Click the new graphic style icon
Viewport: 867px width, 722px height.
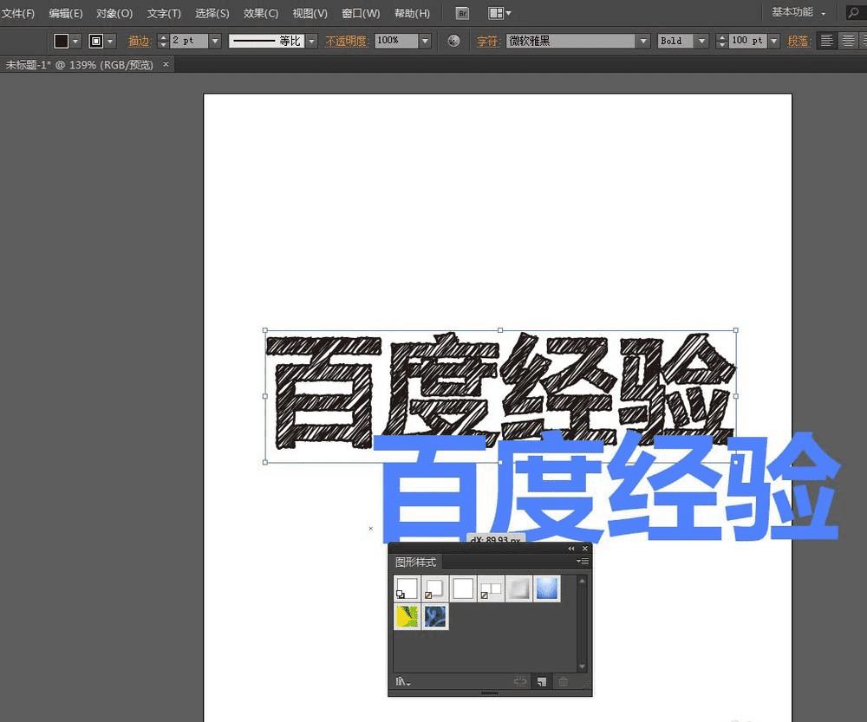[x=541, y=681]
